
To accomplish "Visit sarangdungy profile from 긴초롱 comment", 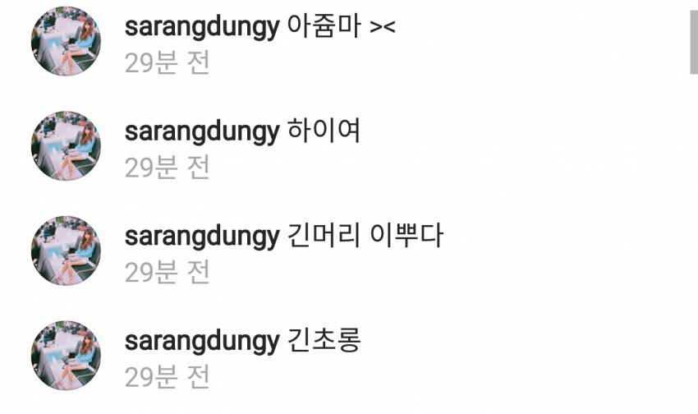I will (202, 342).
